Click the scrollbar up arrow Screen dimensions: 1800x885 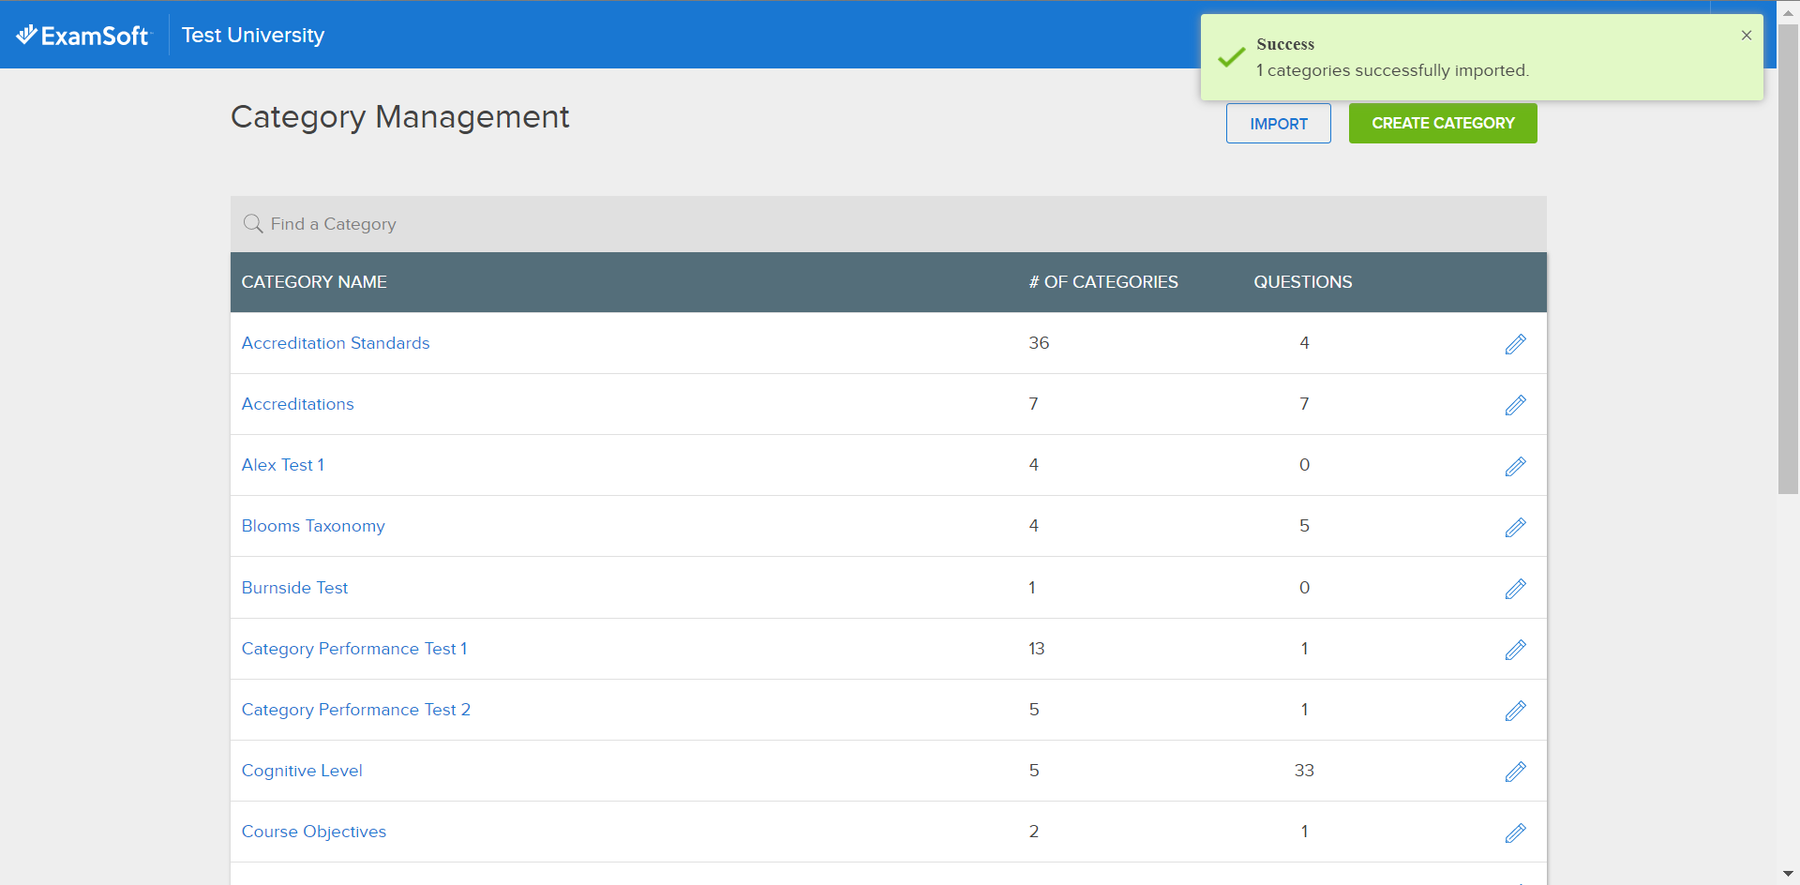tap(1788, 12)
